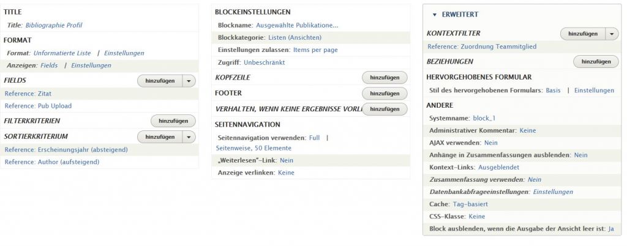
Task: Open dropdown arrow beside Fields hinzufügen
Action: [189, 81]
